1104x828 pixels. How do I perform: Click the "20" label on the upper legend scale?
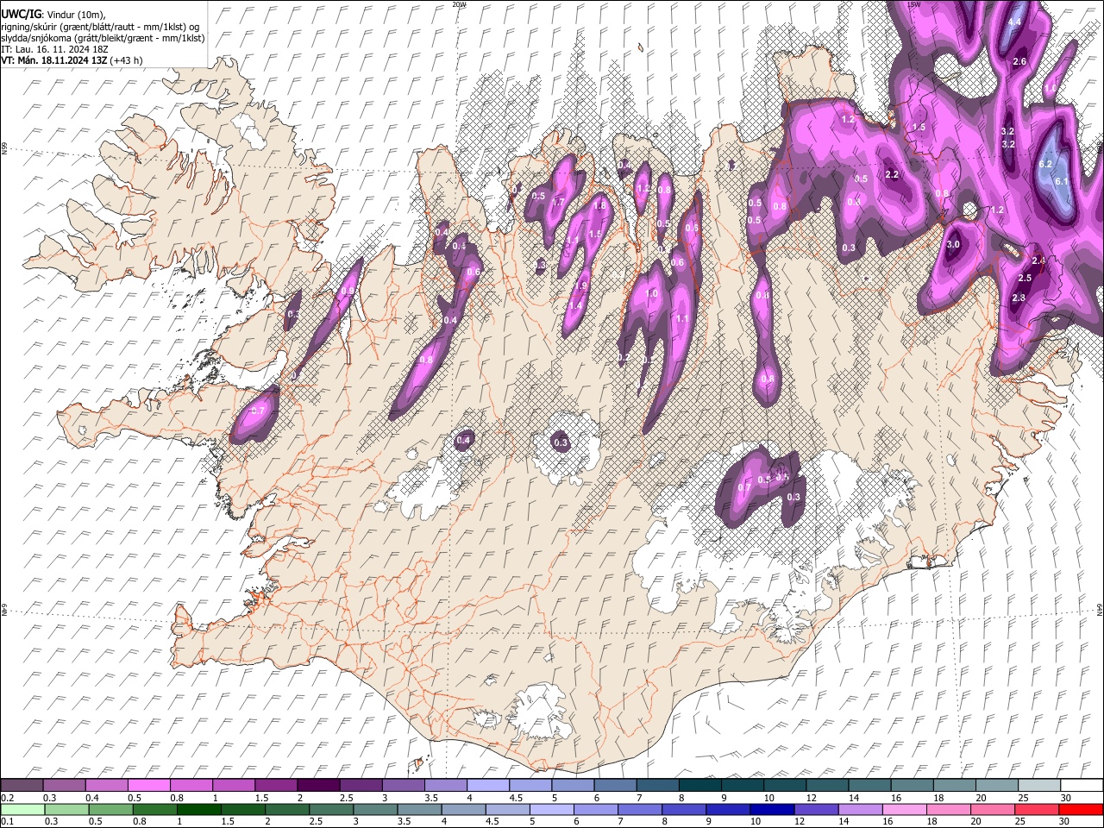pyautogui.click(x=981, y=798)
